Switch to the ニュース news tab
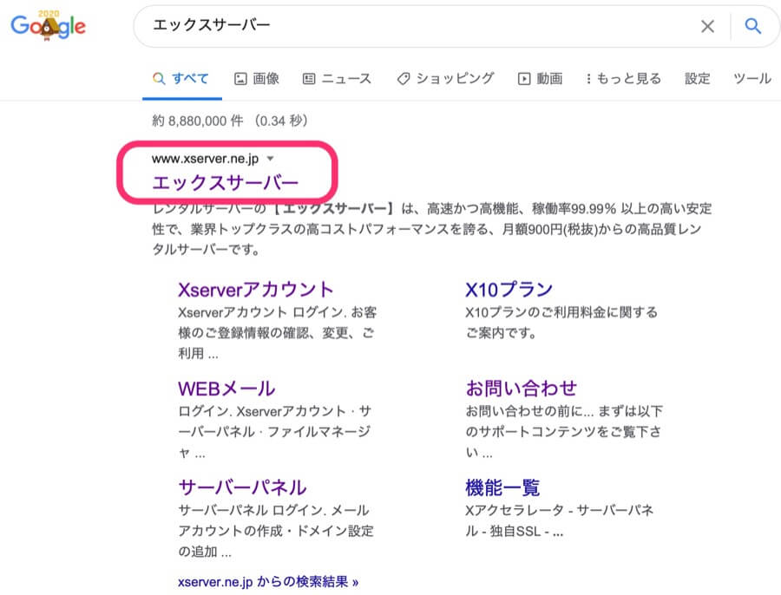 point(337,79)
